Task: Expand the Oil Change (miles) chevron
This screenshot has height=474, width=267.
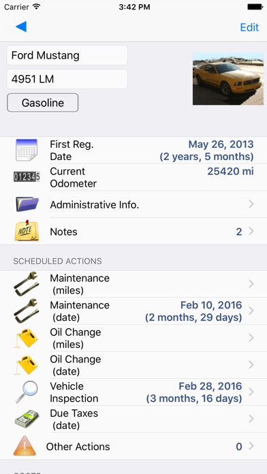Action: [x=251, y=338]
